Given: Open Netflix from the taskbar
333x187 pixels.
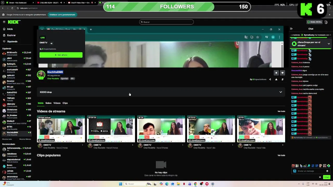Looking at the screenshot, I should 184,184.
